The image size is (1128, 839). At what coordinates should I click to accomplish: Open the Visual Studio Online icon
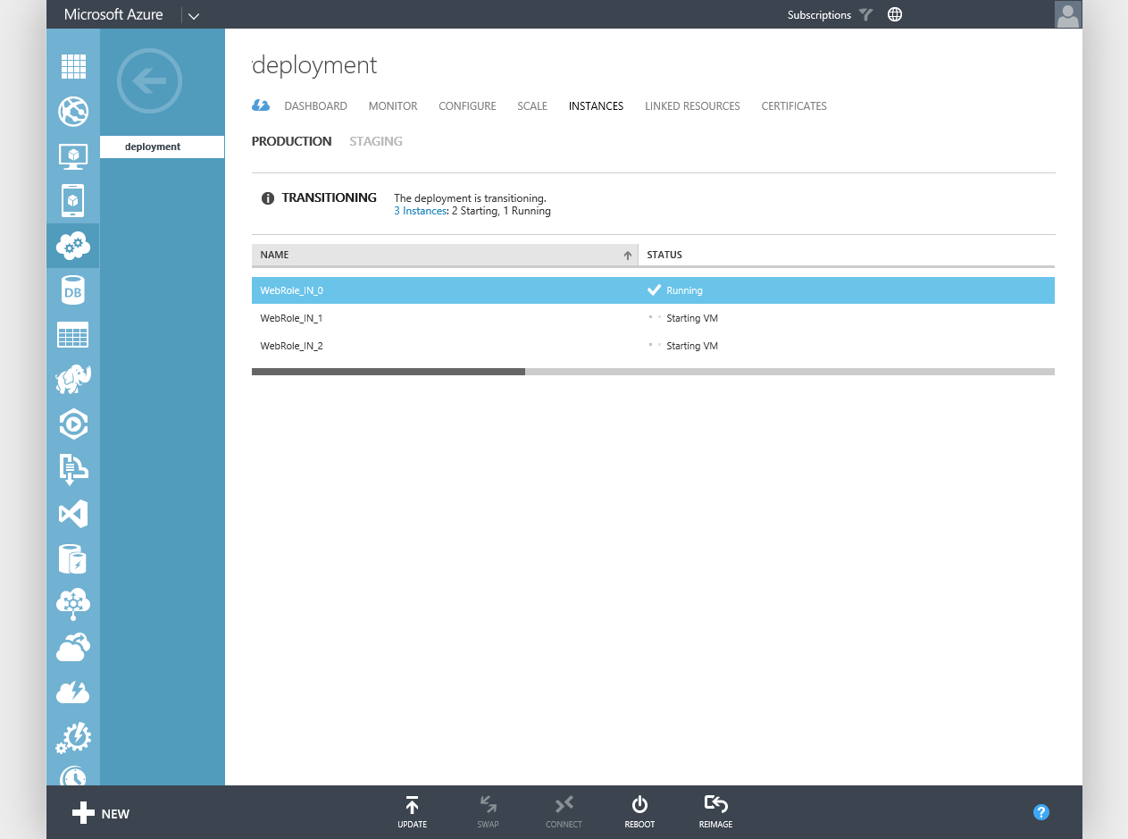[72, 514]
